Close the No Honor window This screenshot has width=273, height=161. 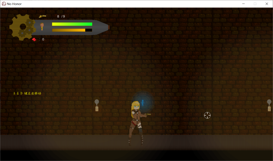(x=267, y=4)
